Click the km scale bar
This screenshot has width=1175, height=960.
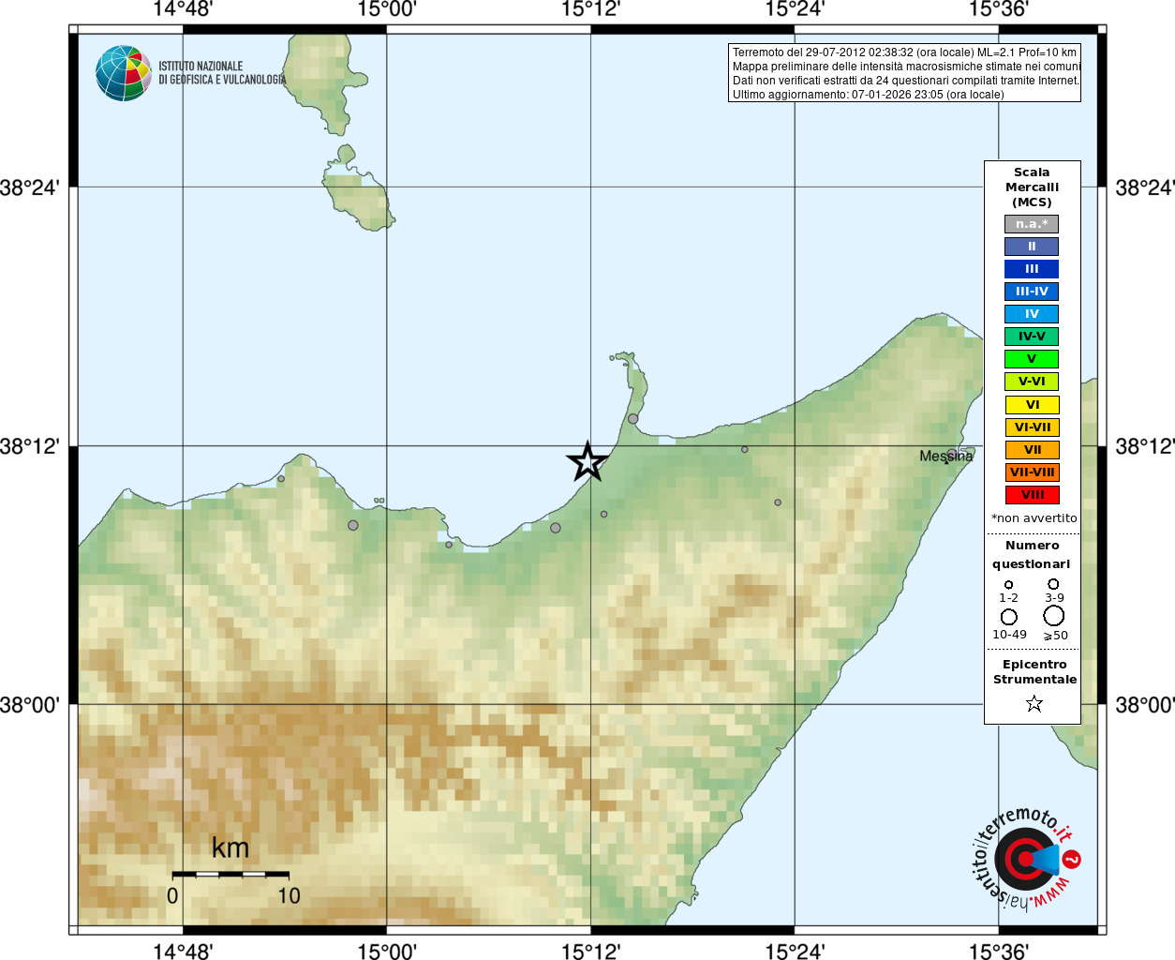pyautogui.click(x=231, y=874)
